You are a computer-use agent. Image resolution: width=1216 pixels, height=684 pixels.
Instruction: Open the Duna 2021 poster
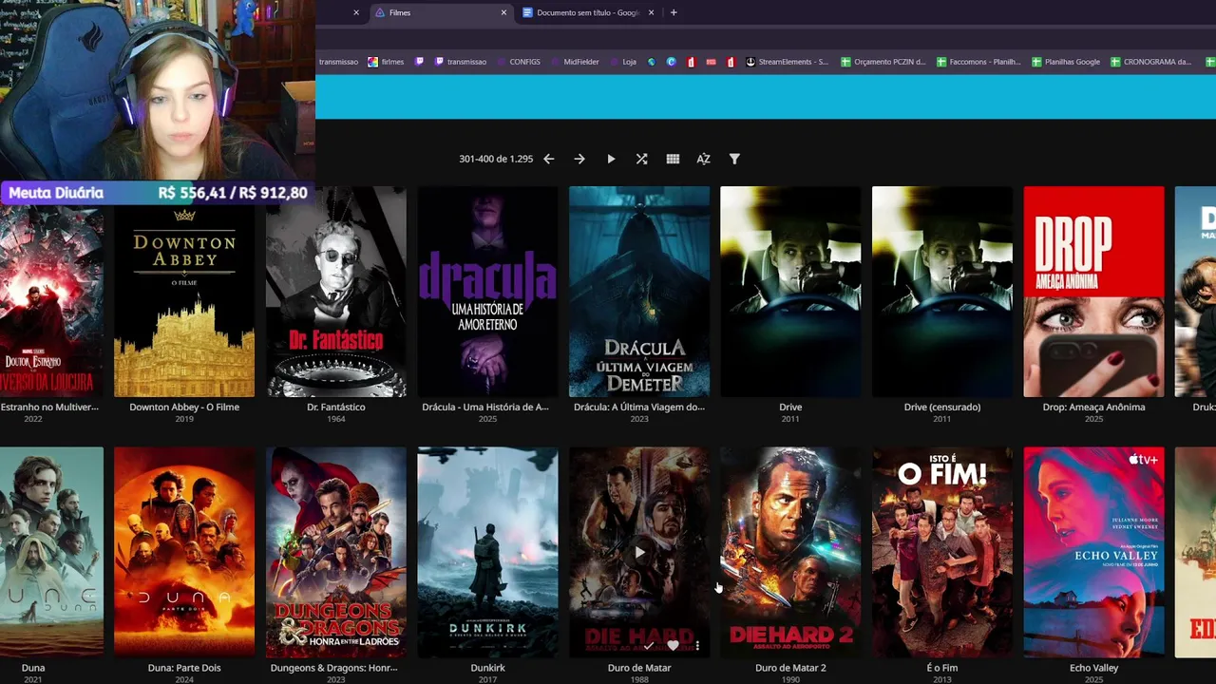tap(51, 552)
